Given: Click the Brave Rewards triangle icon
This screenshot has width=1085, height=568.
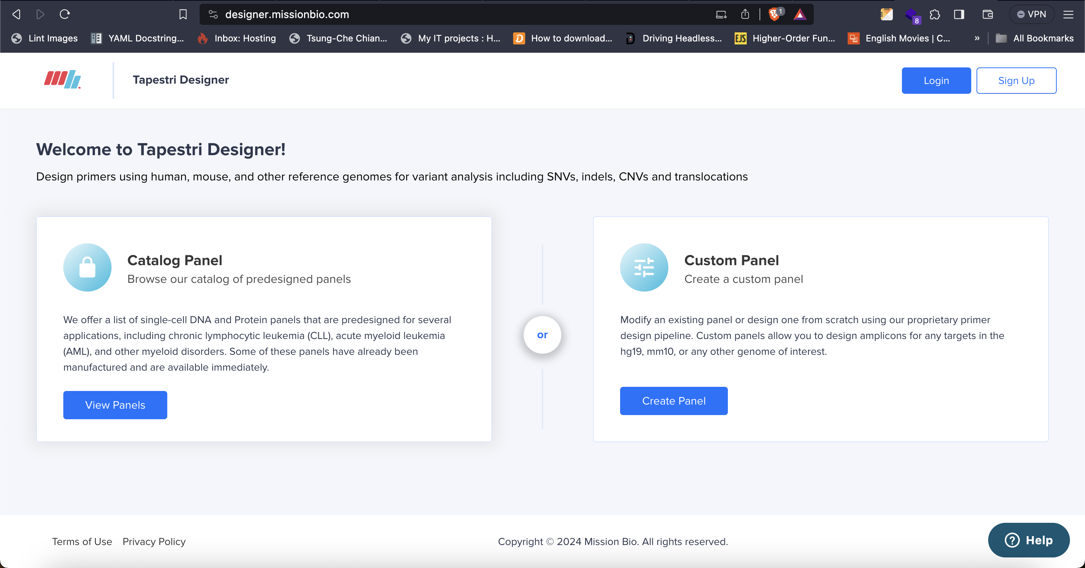Looking at the screenshot, I should point(800,14).
